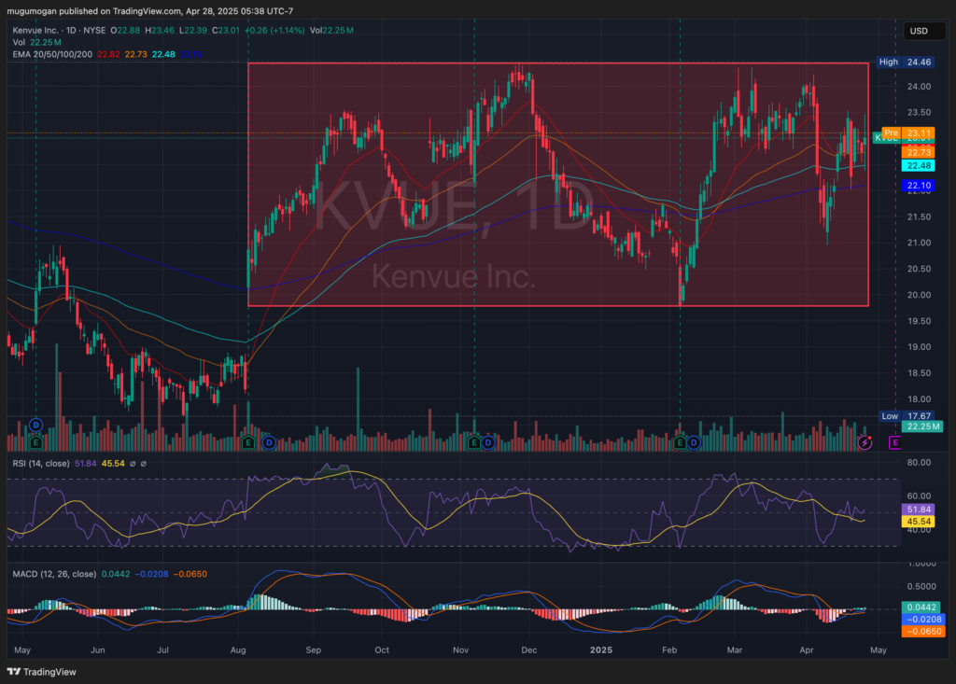Click the blue 22.10 EMA tag on price axis

919,186
